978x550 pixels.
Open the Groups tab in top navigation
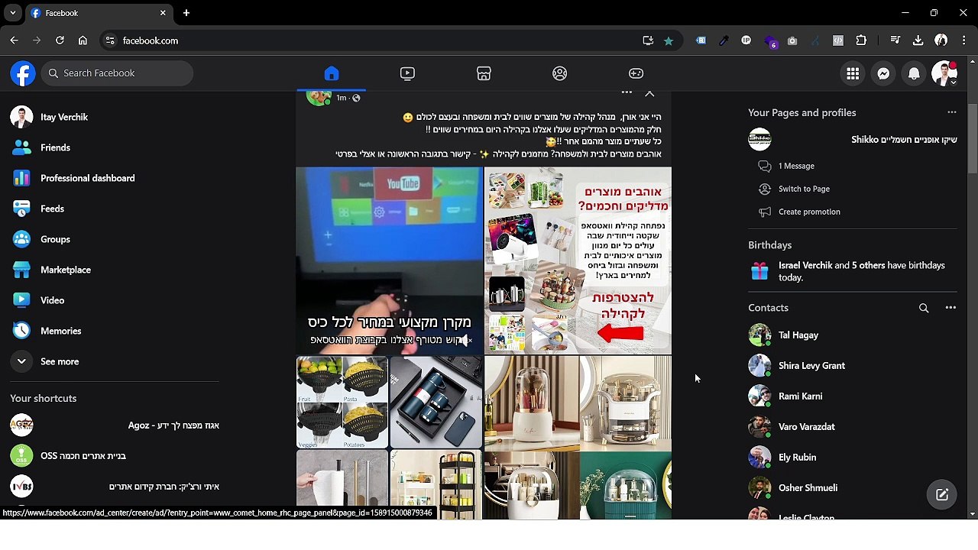[560, 73]
